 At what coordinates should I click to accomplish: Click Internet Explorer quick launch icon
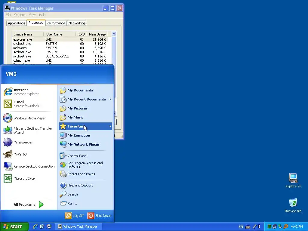(x=35, y=226)
